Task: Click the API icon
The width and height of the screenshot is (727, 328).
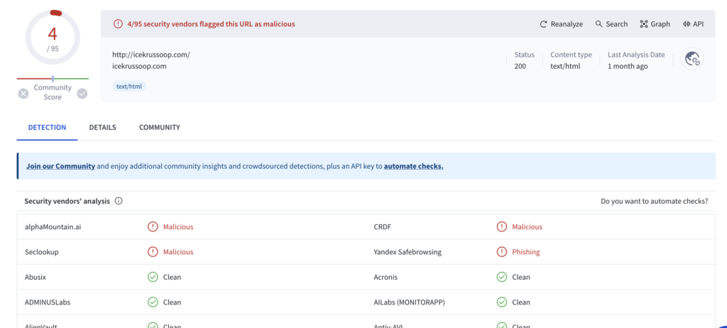Action: (687, 24)
